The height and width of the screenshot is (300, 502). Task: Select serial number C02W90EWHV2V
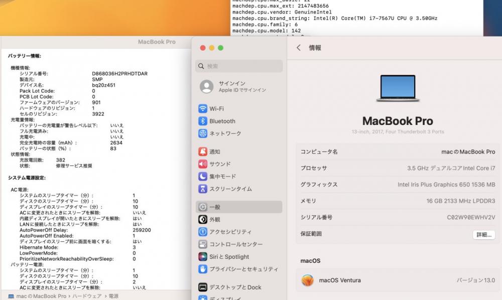pos(471,217)
